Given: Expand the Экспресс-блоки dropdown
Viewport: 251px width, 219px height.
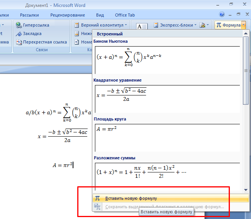Looking at the screenshot, I should click(195, 25).
